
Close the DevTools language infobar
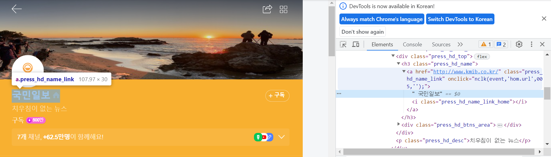(x=544, y=19)
